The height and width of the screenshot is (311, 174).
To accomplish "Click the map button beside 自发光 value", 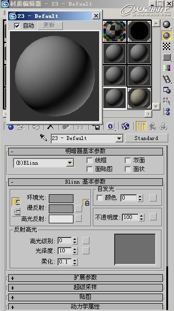I will (153, 198).
